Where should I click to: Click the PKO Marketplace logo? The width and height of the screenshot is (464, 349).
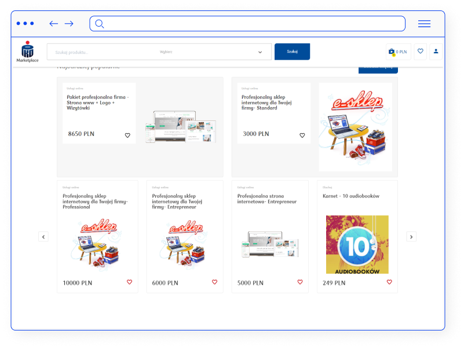pos(27,52)
